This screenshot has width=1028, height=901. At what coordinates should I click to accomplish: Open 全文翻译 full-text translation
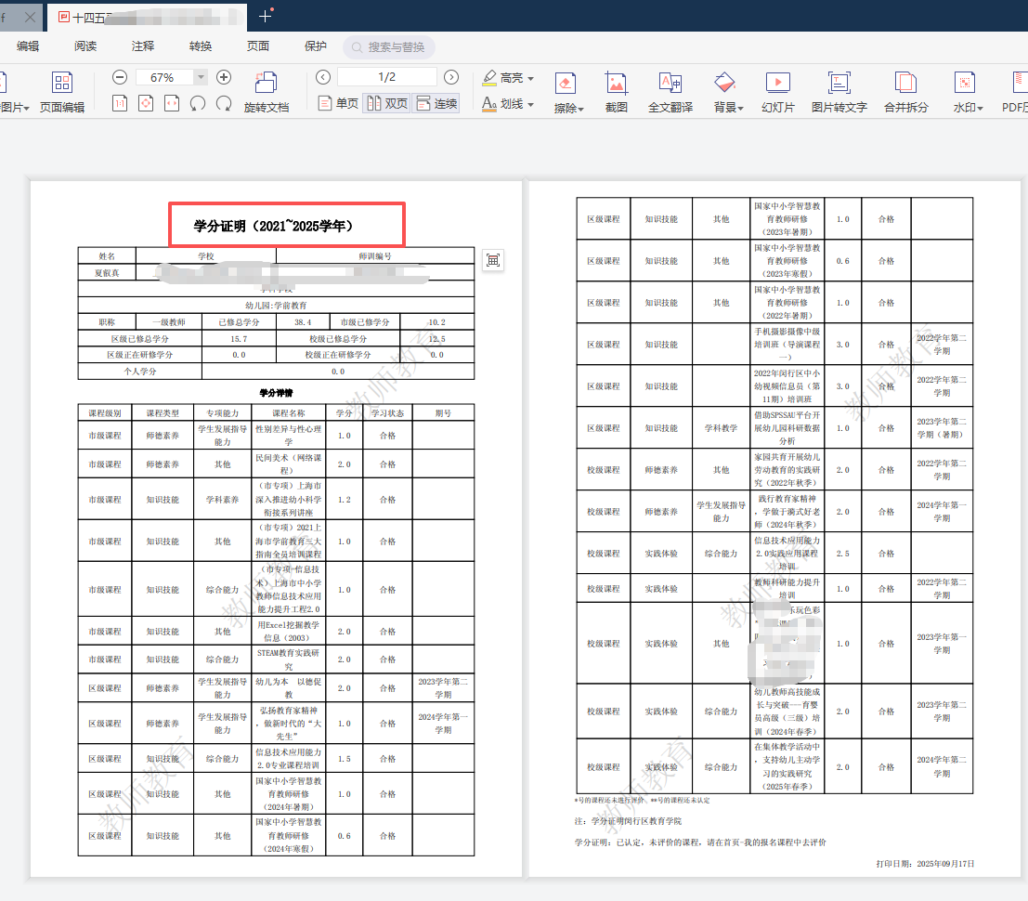[670, 92]
